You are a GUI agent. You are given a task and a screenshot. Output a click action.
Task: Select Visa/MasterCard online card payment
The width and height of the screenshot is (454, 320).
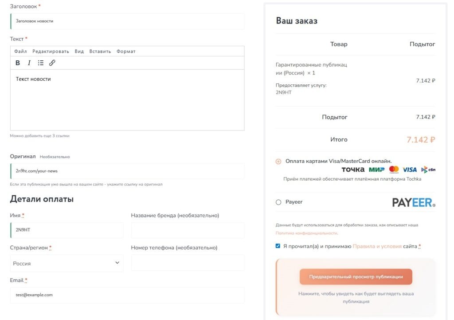[278, 162]
